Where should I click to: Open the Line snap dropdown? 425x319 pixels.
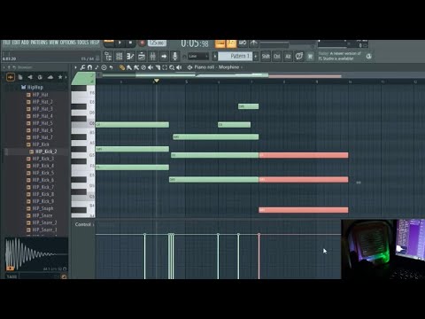pos(198,56)
